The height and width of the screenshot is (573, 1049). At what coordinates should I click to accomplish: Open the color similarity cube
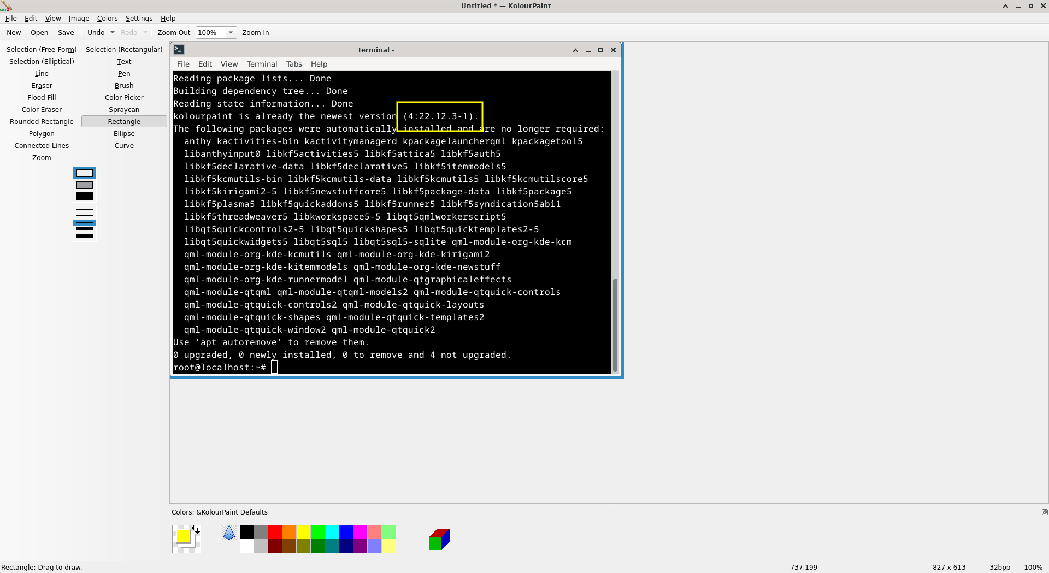click(x=439, y=539)
